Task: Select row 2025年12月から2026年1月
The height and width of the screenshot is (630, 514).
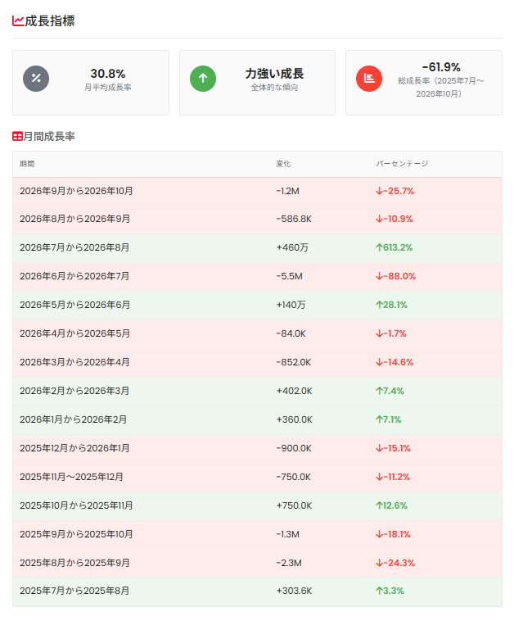Action: pyautogui.click(x=257, y=449)
